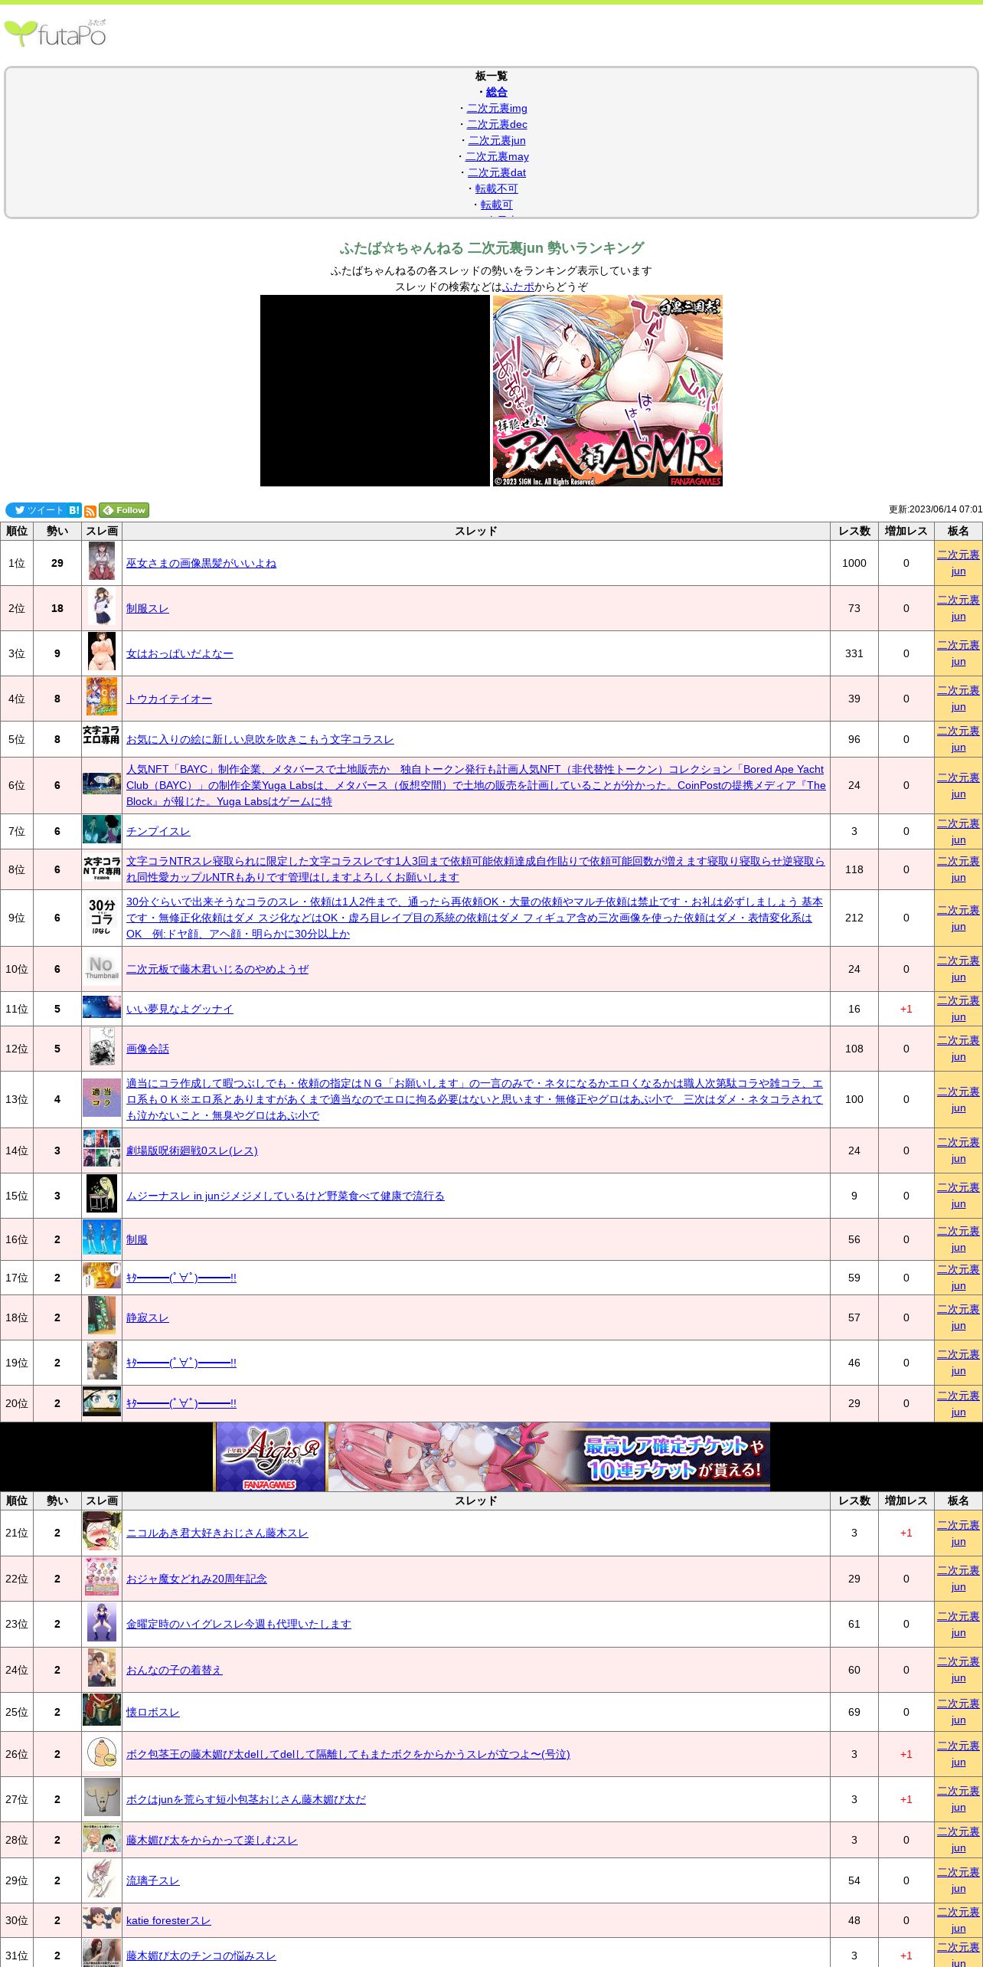The height and width of the screenshot is (1967, 983).
Task: Click 二次元裏jun board link in rank 10 row
Action: point(959,969)
